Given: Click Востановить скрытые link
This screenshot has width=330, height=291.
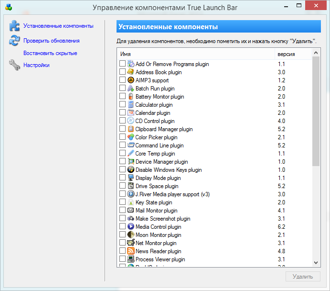Looking at the screenshot, I should point(50,53).
